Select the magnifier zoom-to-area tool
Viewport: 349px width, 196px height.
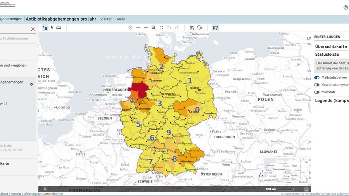point(154,28)
